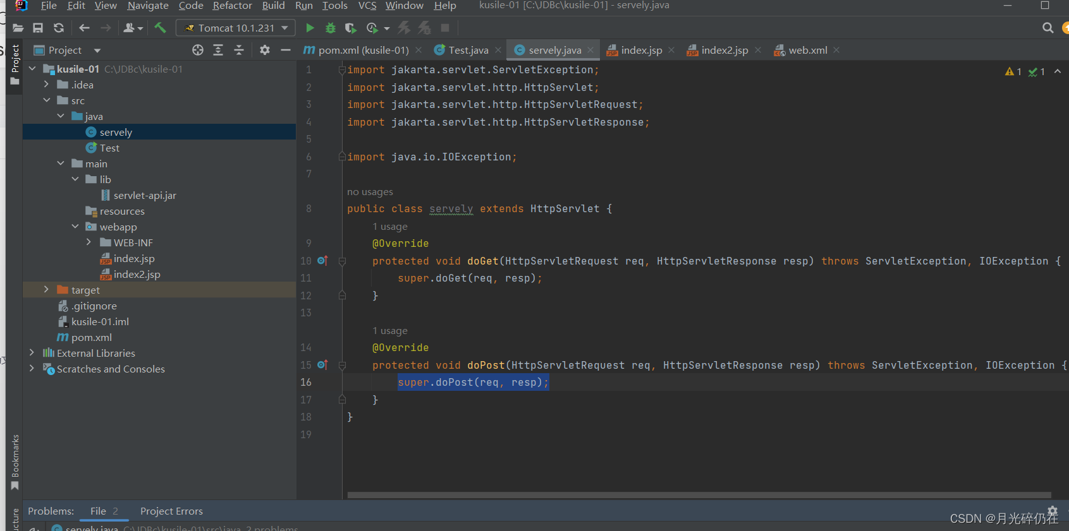The image size is (1069, 531).
Task: Click the editor horizontal scrollbar
Action: click(699, 495)
